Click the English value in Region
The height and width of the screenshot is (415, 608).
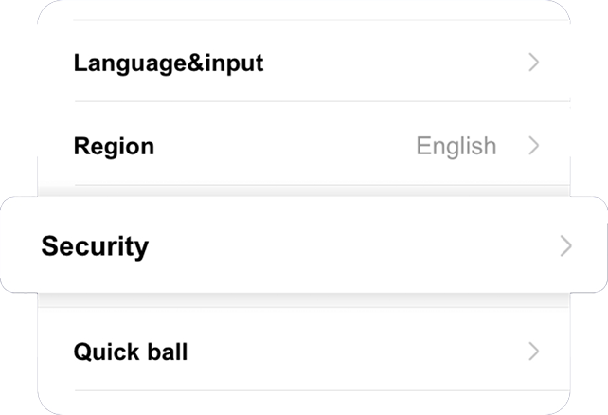click(456, 146)
